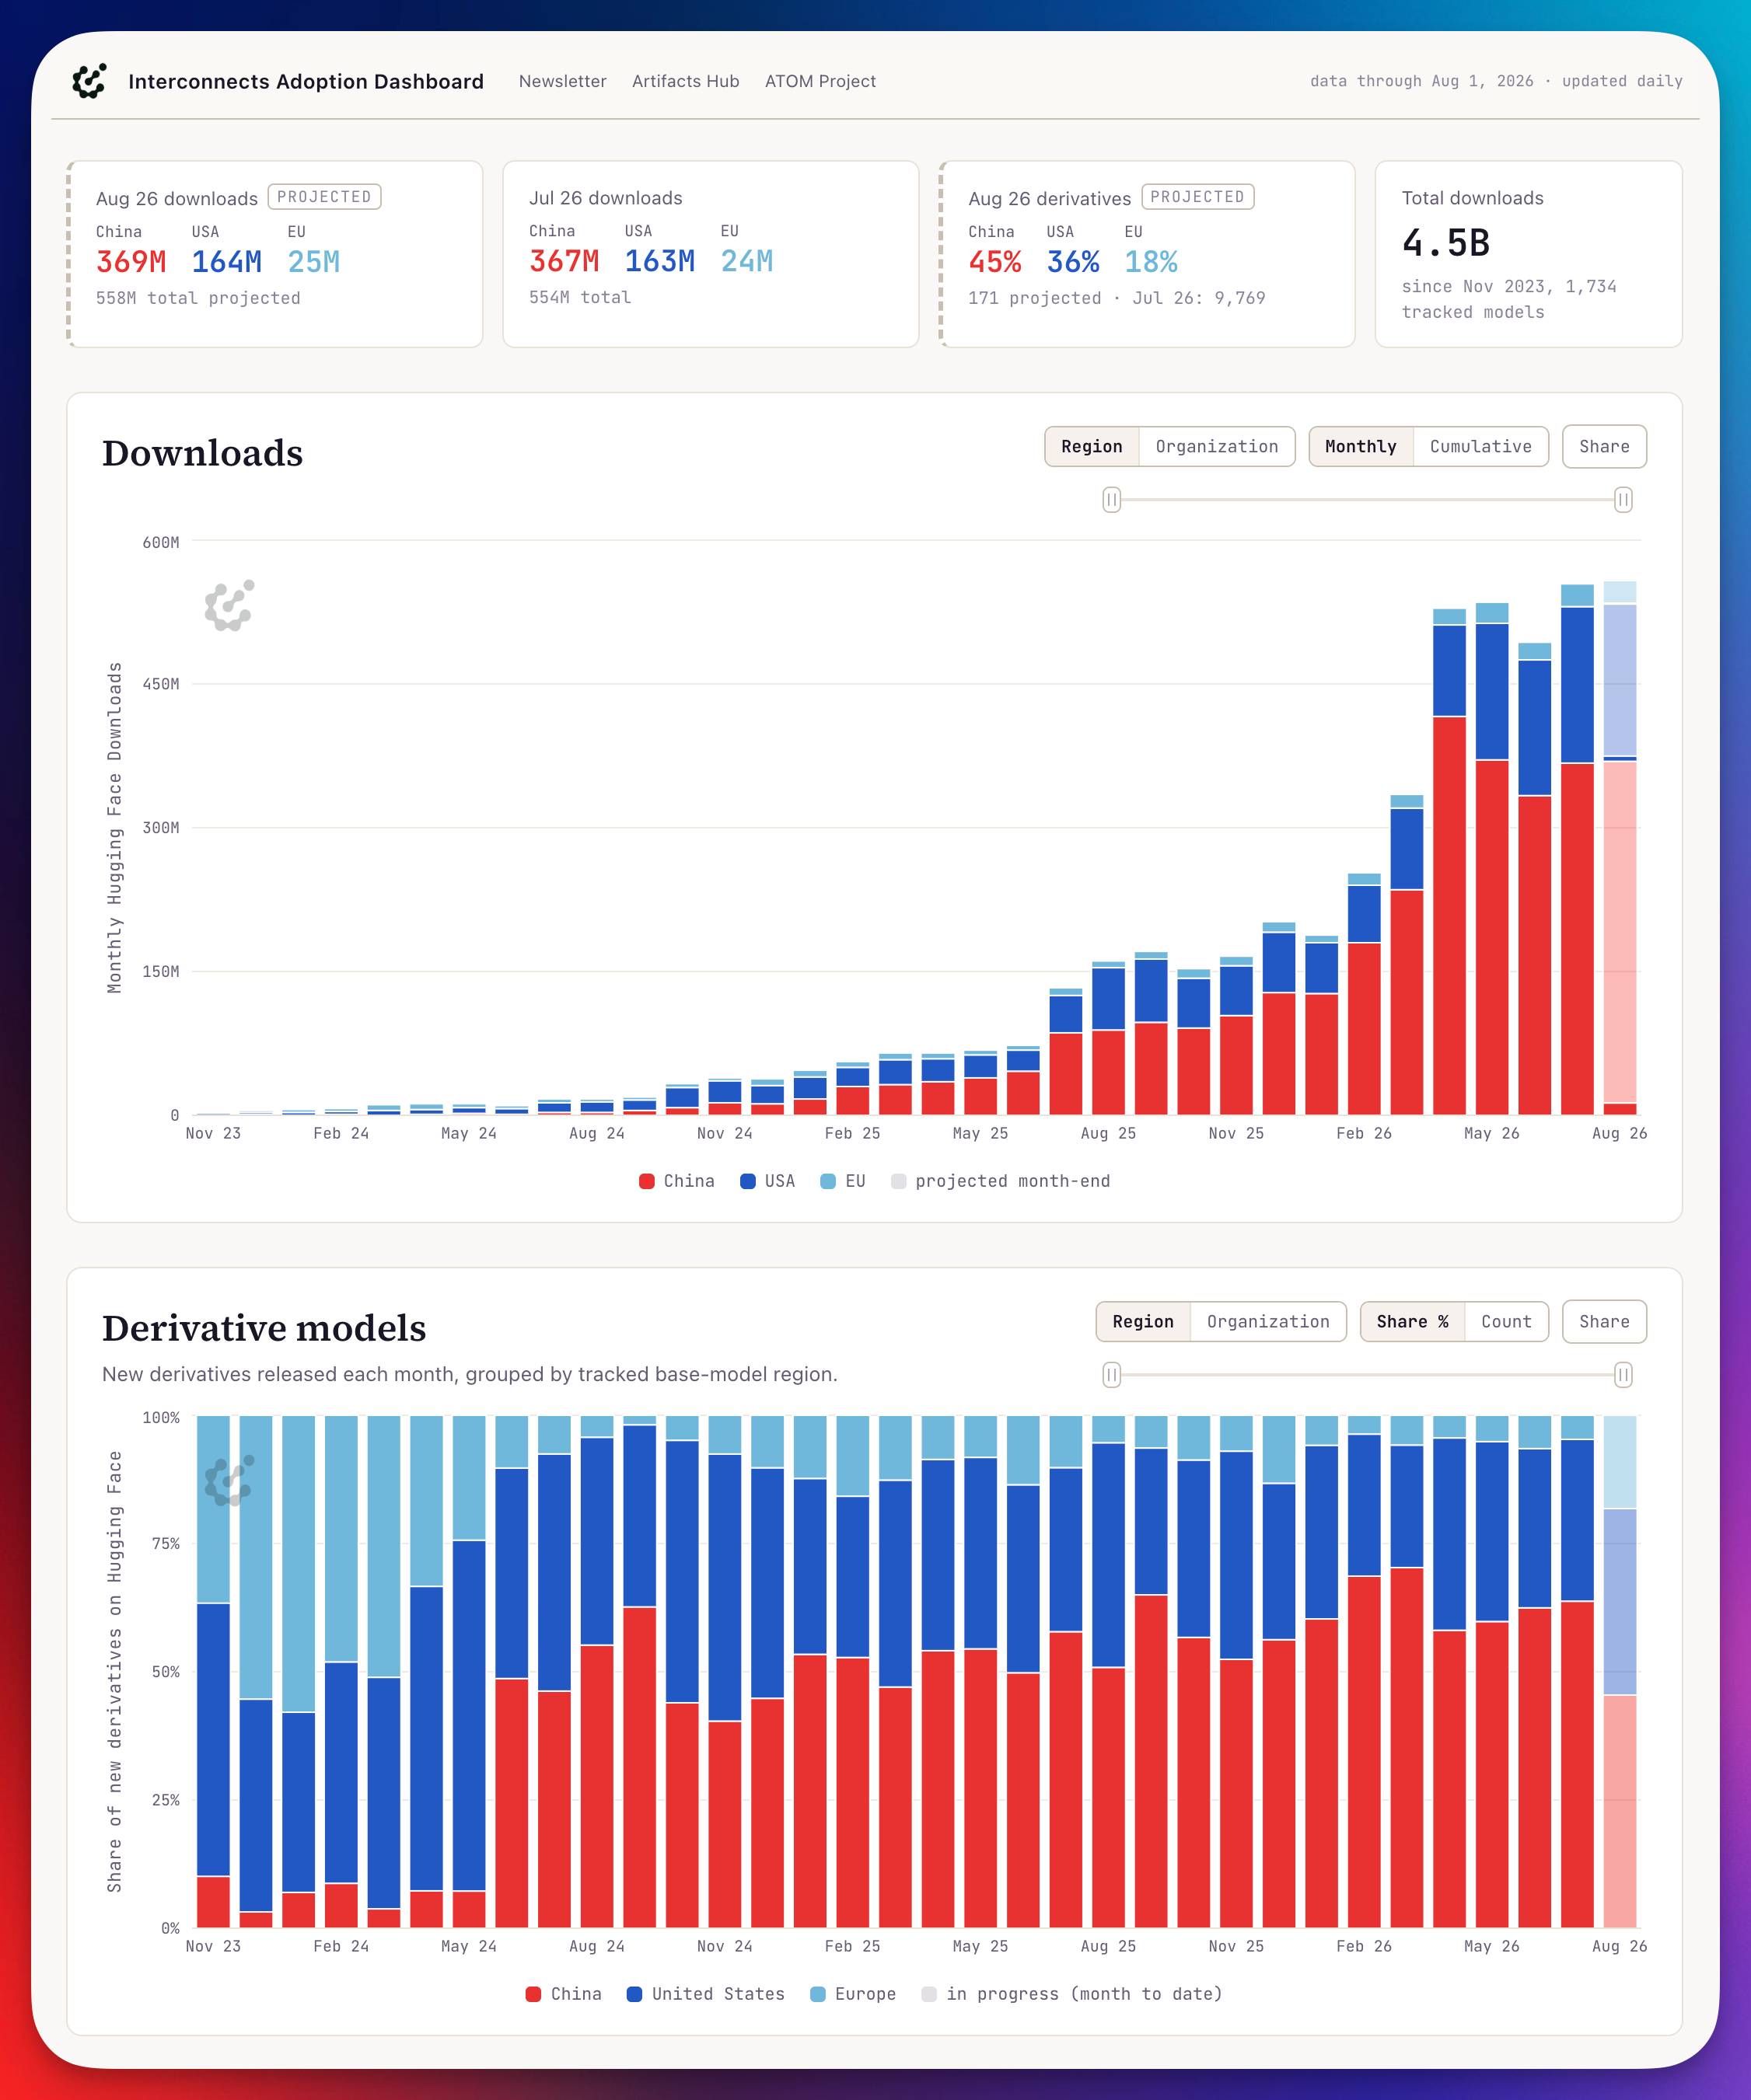Switch Derivative models to Count mode

click(1506, 1321)
